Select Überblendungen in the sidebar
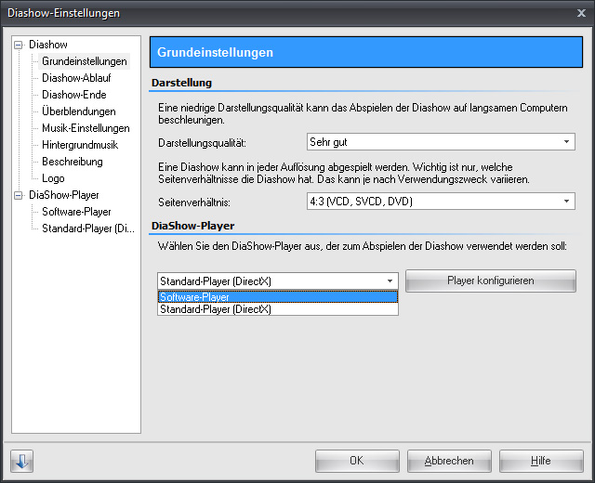Screen dimensions: 595x483 coord(79,111)
